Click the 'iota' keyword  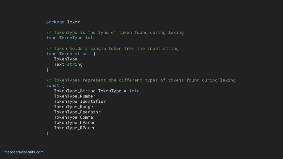[134, 91]
